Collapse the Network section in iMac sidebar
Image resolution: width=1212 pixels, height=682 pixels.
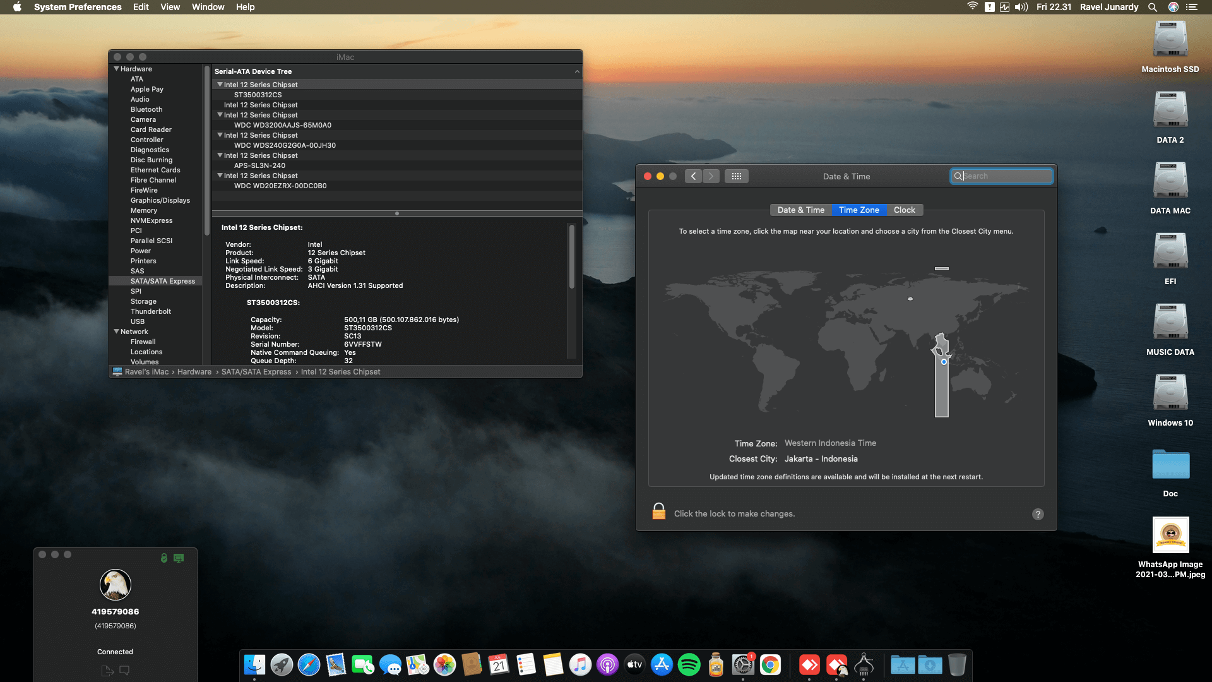click(116, 332)
